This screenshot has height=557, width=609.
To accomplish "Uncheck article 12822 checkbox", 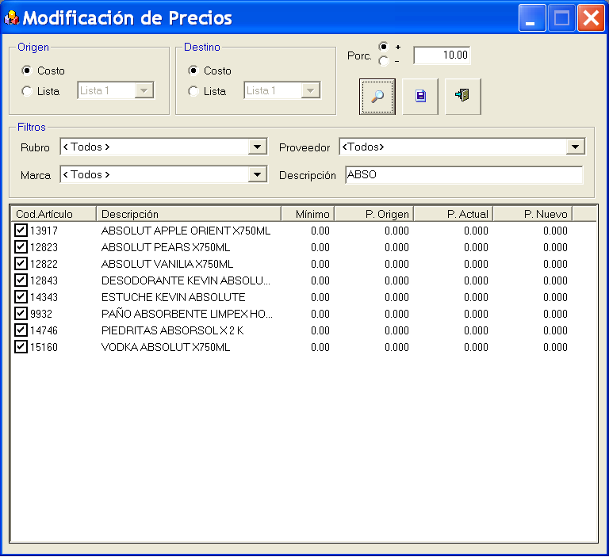I will click(x=21, y=264).
